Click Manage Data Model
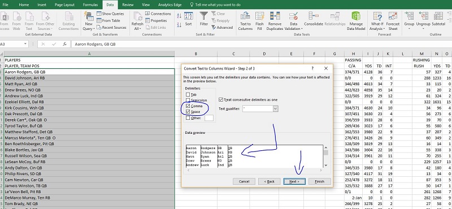The height and width of the screenshot is (209, 452). (356, 21)
